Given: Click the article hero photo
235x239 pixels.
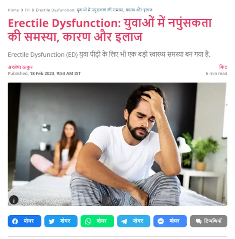Looking at the screenshot, I should [x=117, y=144].
